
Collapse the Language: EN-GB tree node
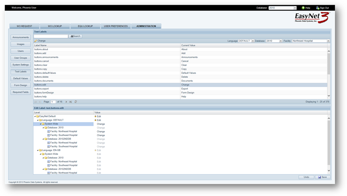37,150
